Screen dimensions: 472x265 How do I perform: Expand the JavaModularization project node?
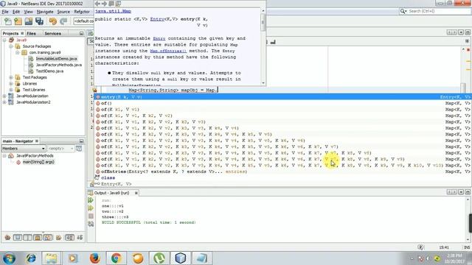[x=4, y=96]
